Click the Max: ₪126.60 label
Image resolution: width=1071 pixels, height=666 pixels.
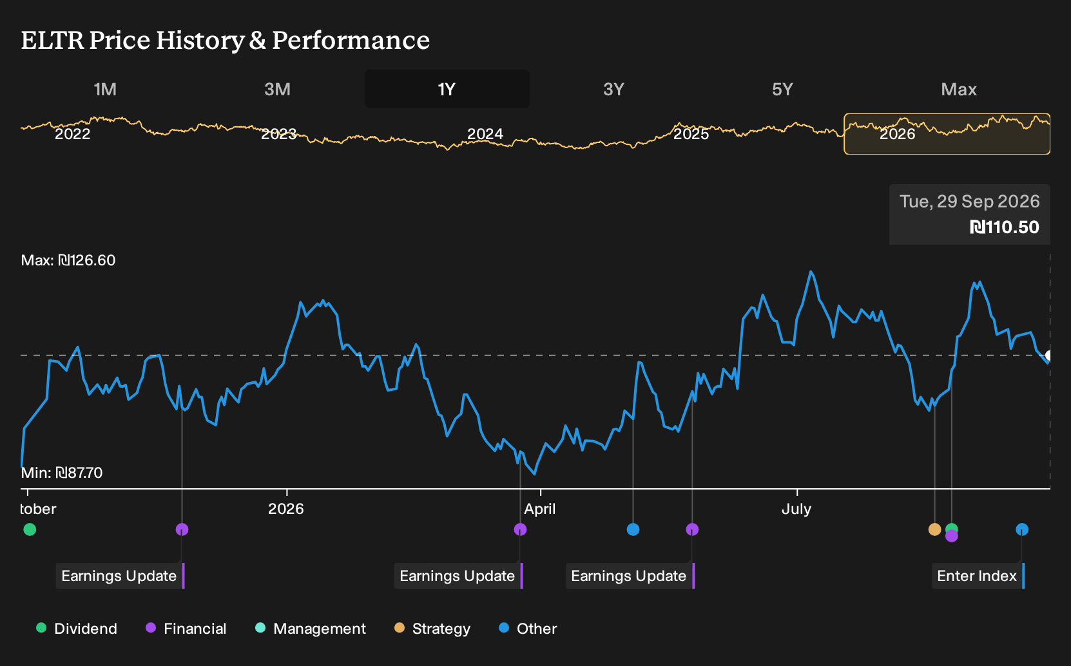click(x=68, y=260)
